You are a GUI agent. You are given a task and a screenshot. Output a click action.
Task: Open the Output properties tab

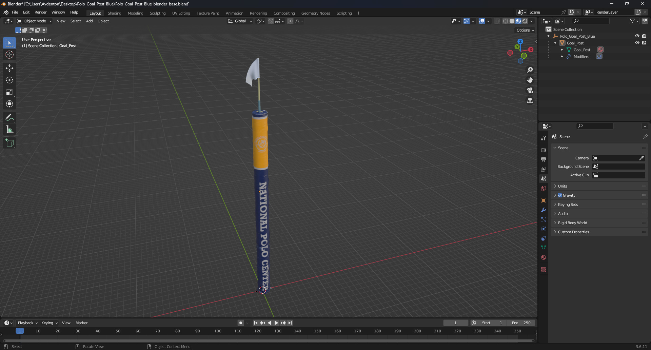(x=544, y=159)
